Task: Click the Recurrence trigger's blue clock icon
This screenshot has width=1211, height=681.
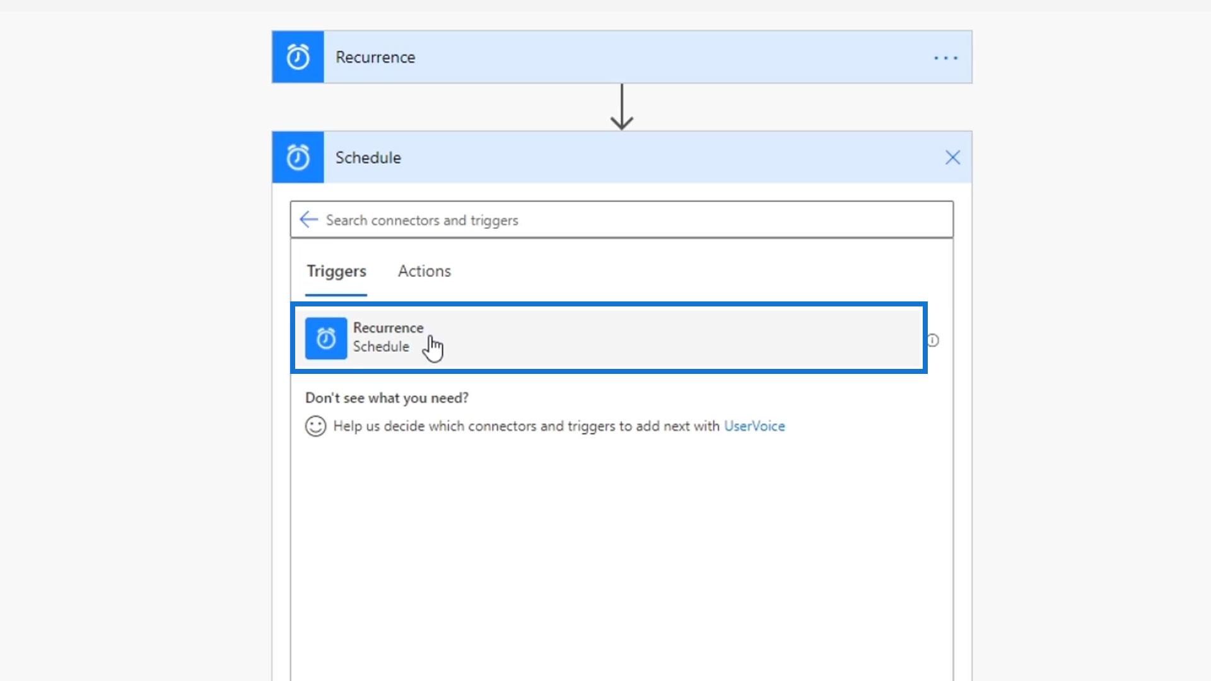Action: click(325, 339)
